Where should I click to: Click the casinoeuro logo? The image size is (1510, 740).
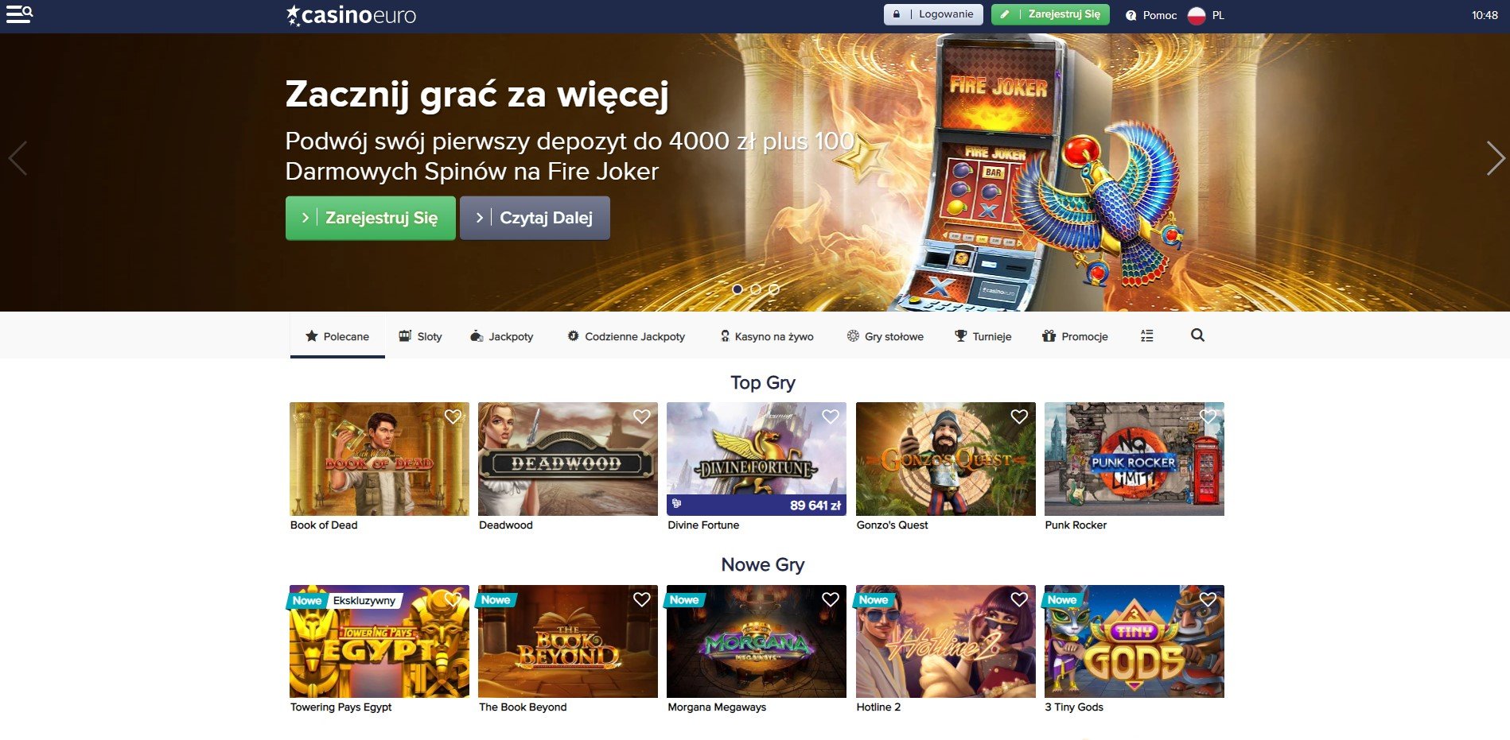pos(351,15)
